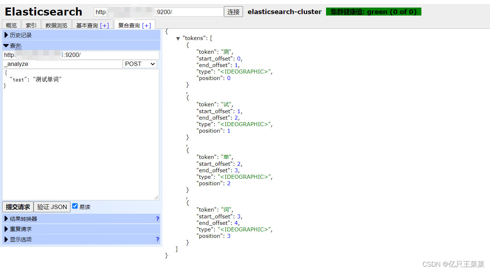Screen dimensions: 490x271
Task: Open the 数据浏览 tab
Action: click(56, 25)
